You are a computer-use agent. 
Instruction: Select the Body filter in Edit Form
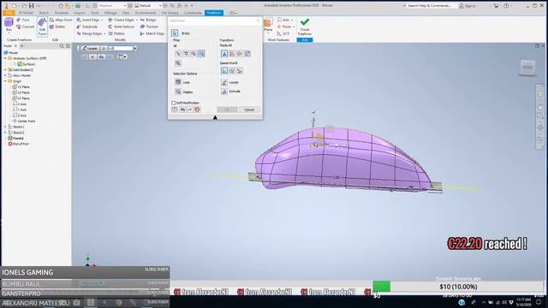(x=178, y=63)
